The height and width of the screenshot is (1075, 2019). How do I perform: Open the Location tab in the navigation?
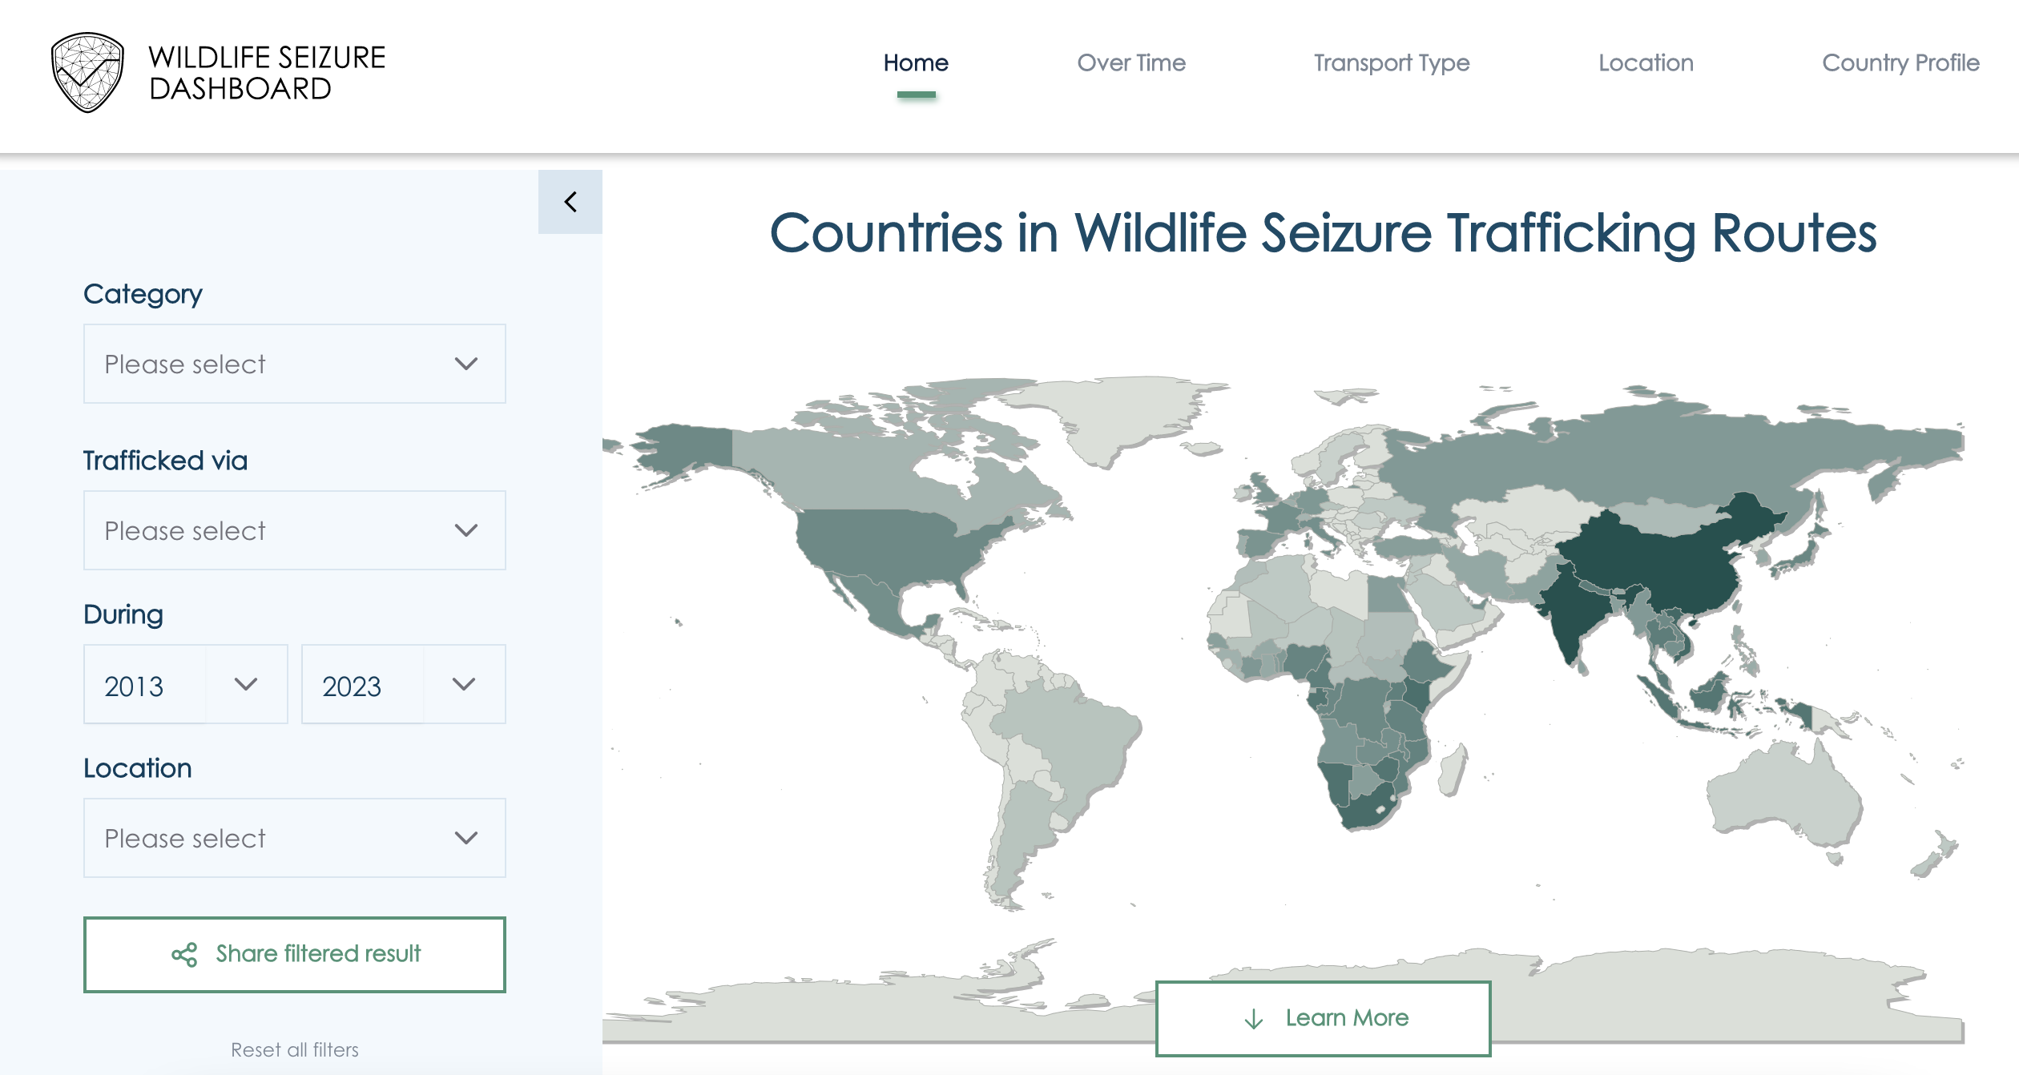(1646, 62)
